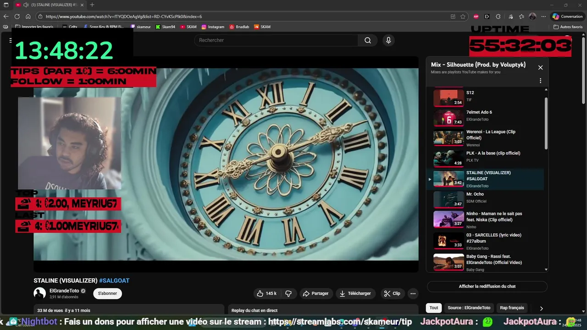Open the split screen icon in address bar
587x330 pixels.
pos(453,16)
